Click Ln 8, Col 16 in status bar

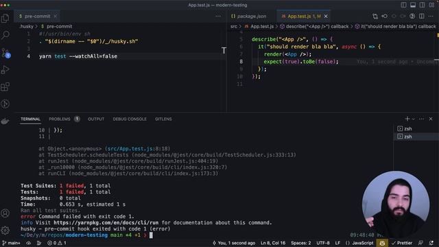tap(273, 243)
